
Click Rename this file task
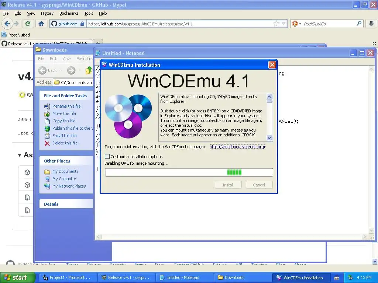[66, 106]
